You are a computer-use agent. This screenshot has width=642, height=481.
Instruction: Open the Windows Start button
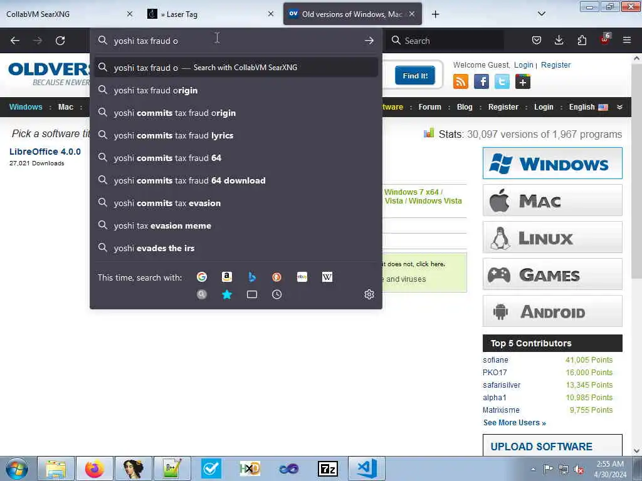tap(17, 468)
